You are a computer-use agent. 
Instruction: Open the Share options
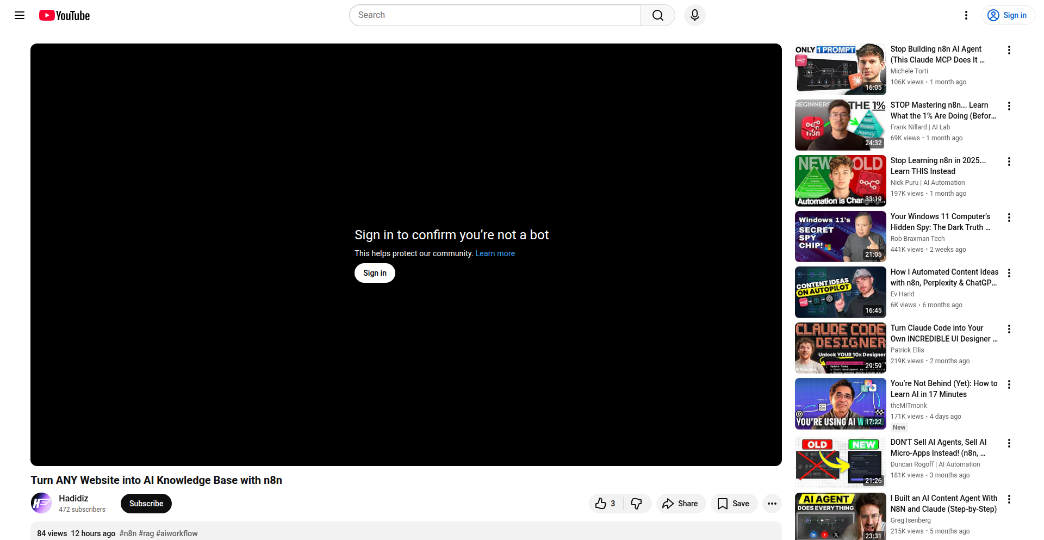click(x=681, y=504)
